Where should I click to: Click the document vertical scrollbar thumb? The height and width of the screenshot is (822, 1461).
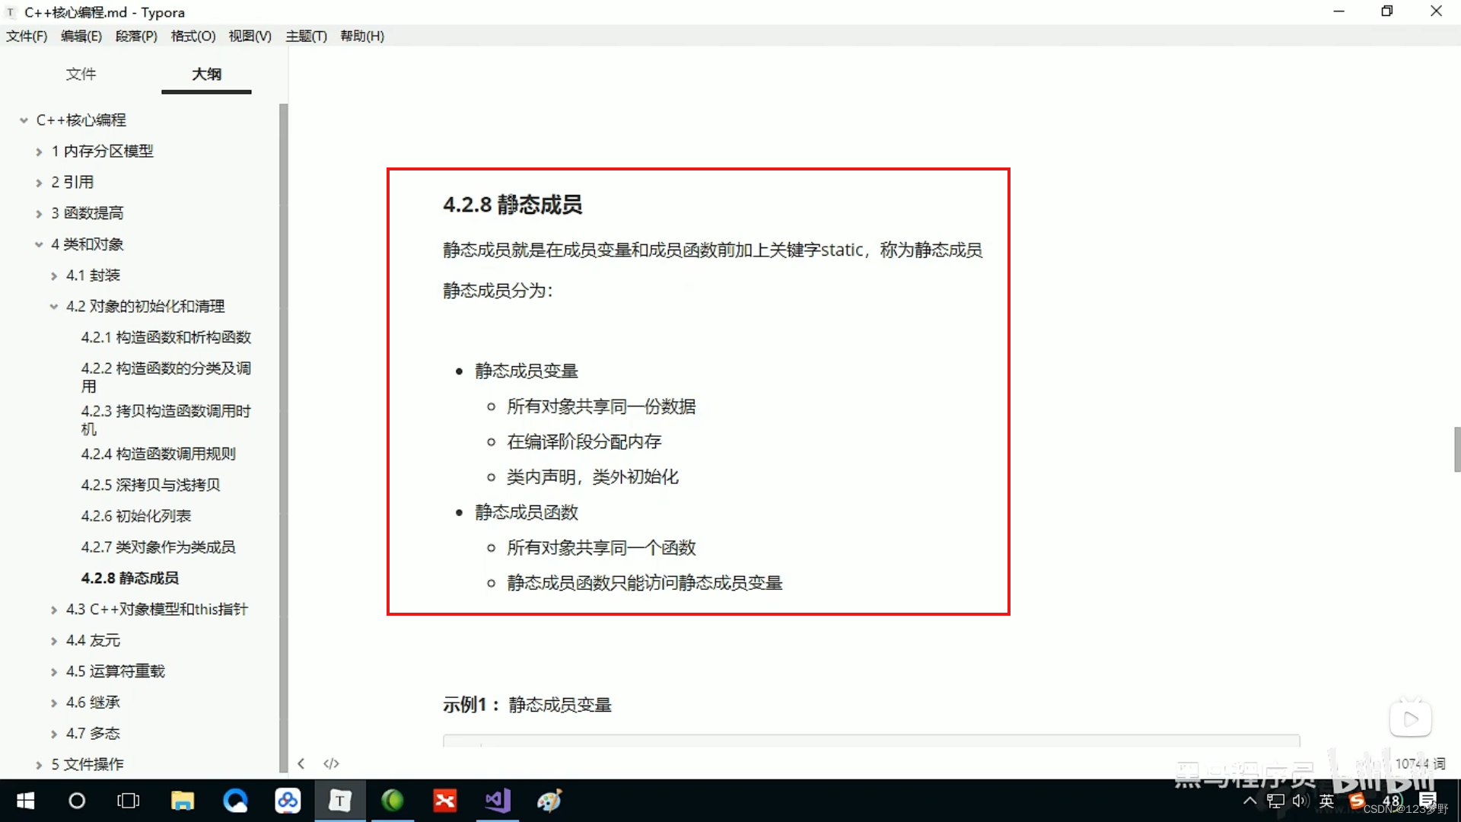1456,450
